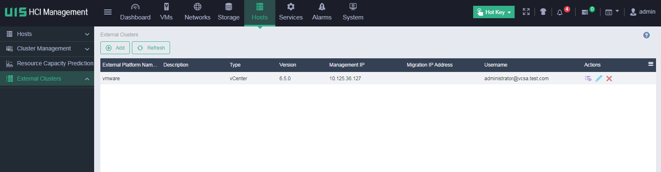Click the Username column header

point(496,65)
